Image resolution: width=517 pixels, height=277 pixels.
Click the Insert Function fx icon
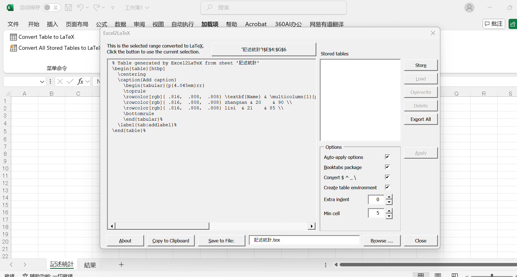point(81,82)
